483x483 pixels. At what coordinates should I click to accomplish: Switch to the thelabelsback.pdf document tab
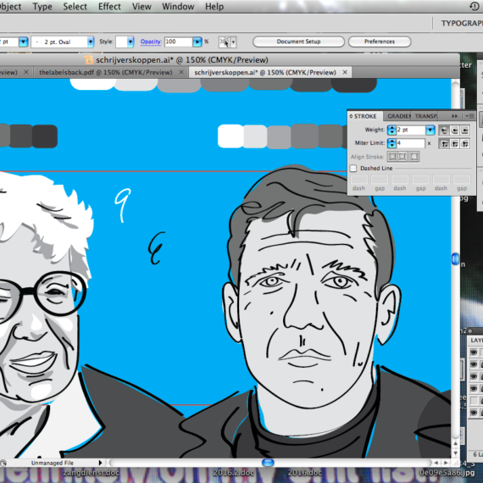pyautogui.click(x=106, y=72)
